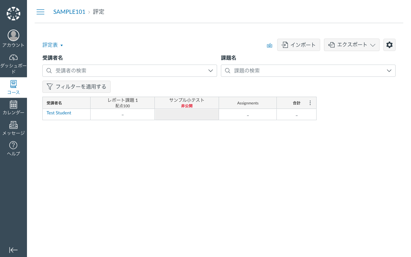This screenshot has width=411, height=257.
Task: Open the 評定表 gradebook view dropdown
Action: [53, 45]
